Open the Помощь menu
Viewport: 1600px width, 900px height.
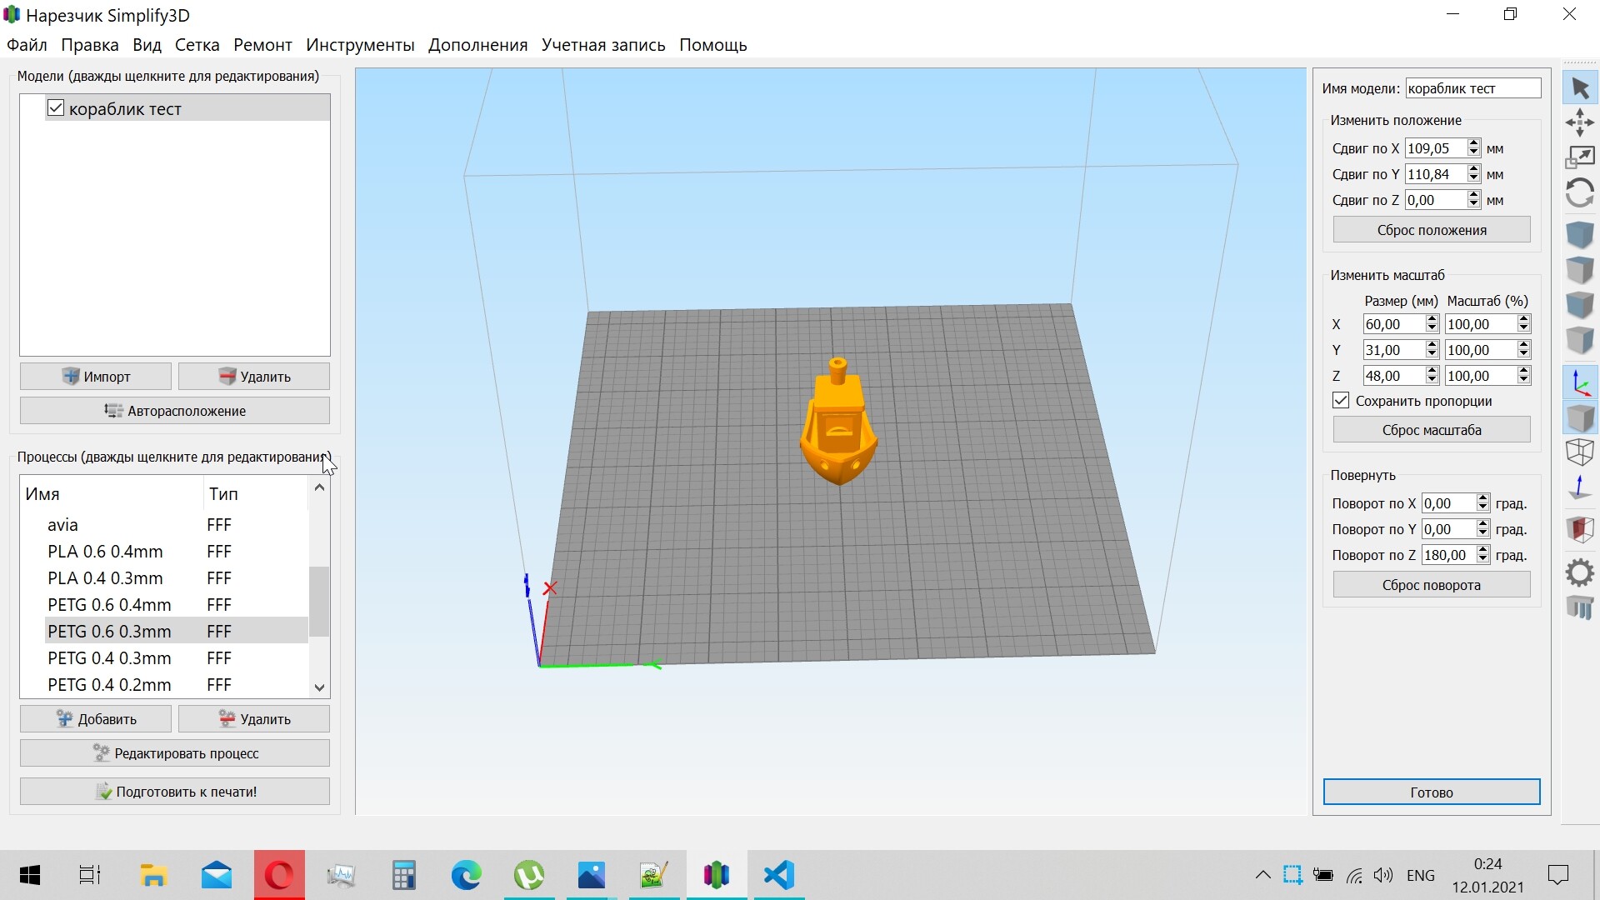(x=713, y=45)
